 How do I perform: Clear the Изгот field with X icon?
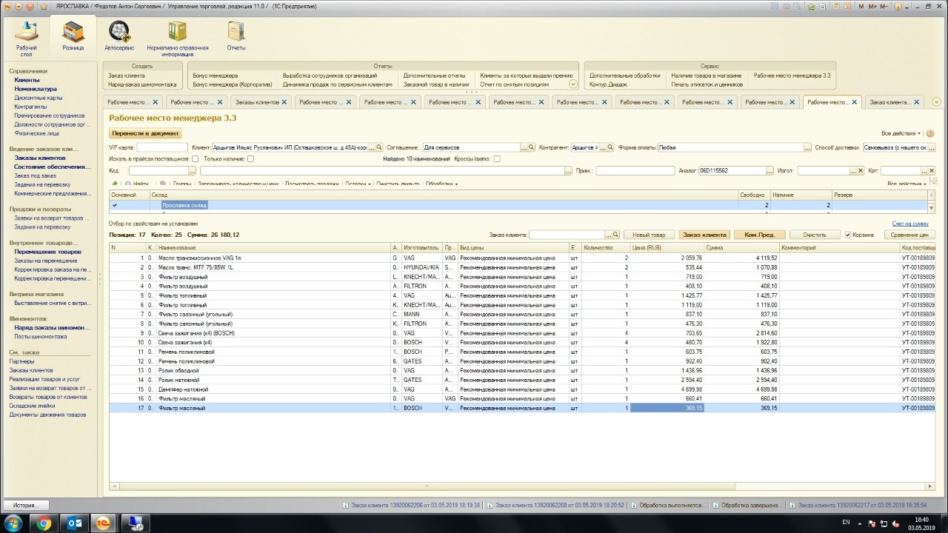[x=860, y=171]
